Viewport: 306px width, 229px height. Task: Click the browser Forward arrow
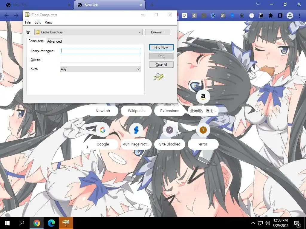point(16,16)
